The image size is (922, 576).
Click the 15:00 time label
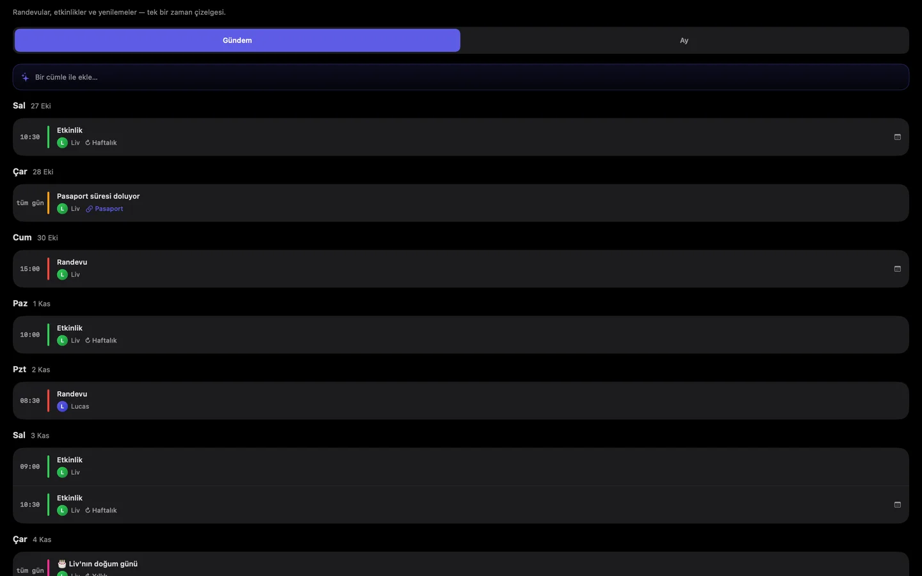click(x=30, y=269)
